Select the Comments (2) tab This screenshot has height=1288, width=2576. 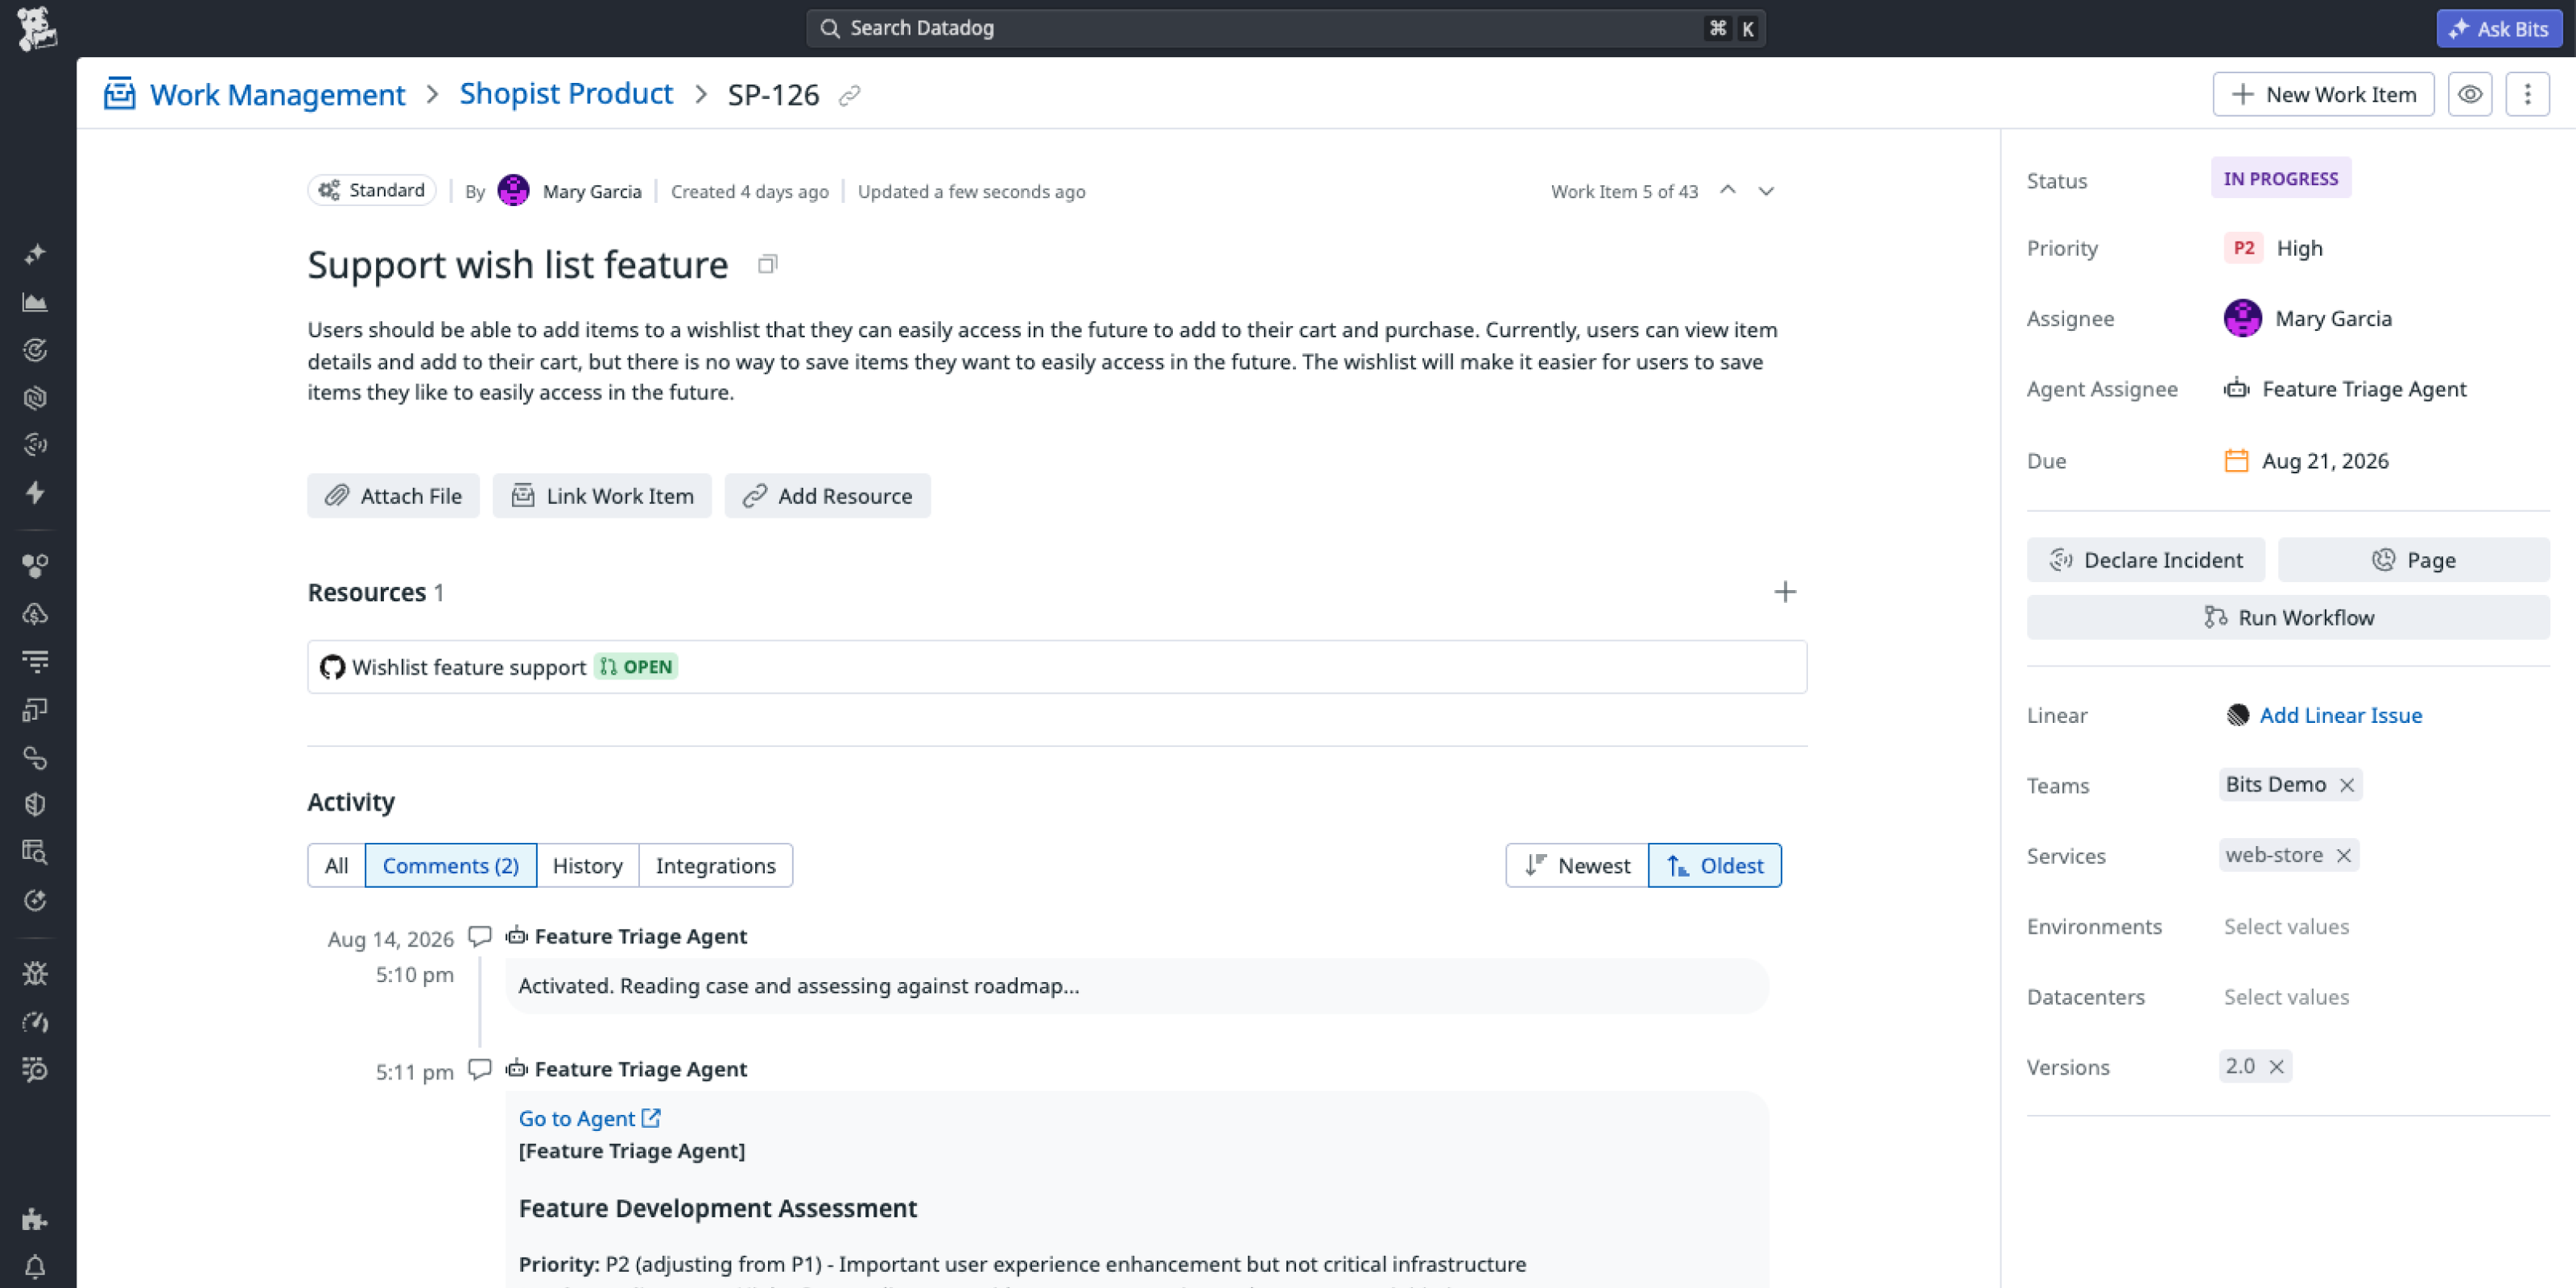coord(450,865)
